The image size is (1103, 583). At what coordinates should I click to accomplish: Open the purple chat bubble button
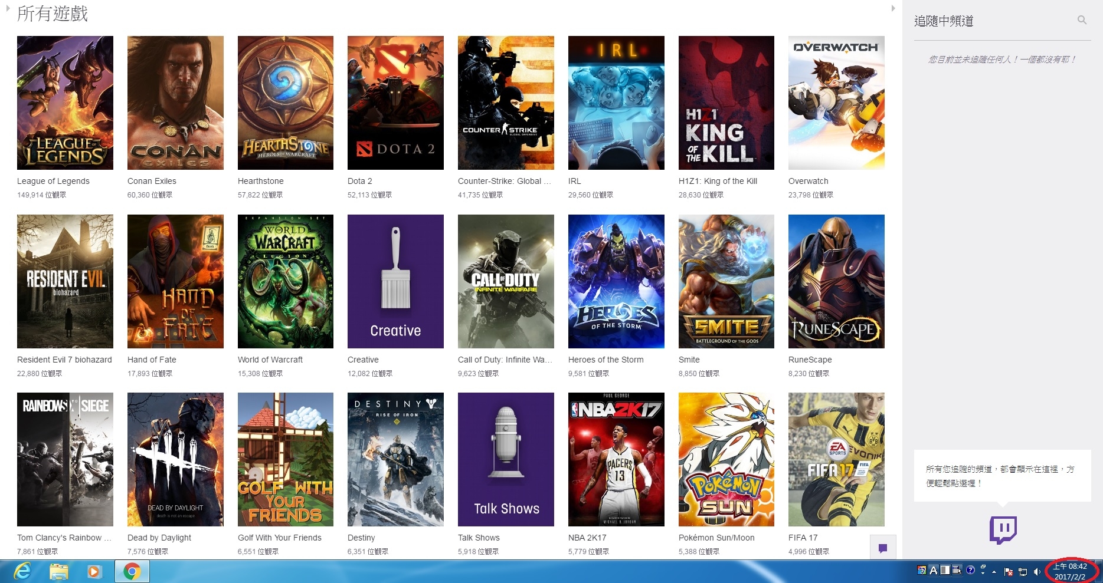(883, 548)
